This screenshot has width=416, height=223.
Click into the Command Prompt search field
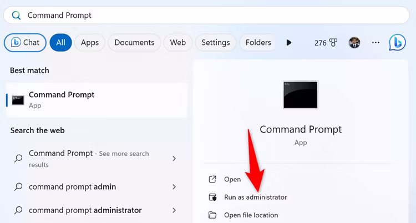click(206, 16)
